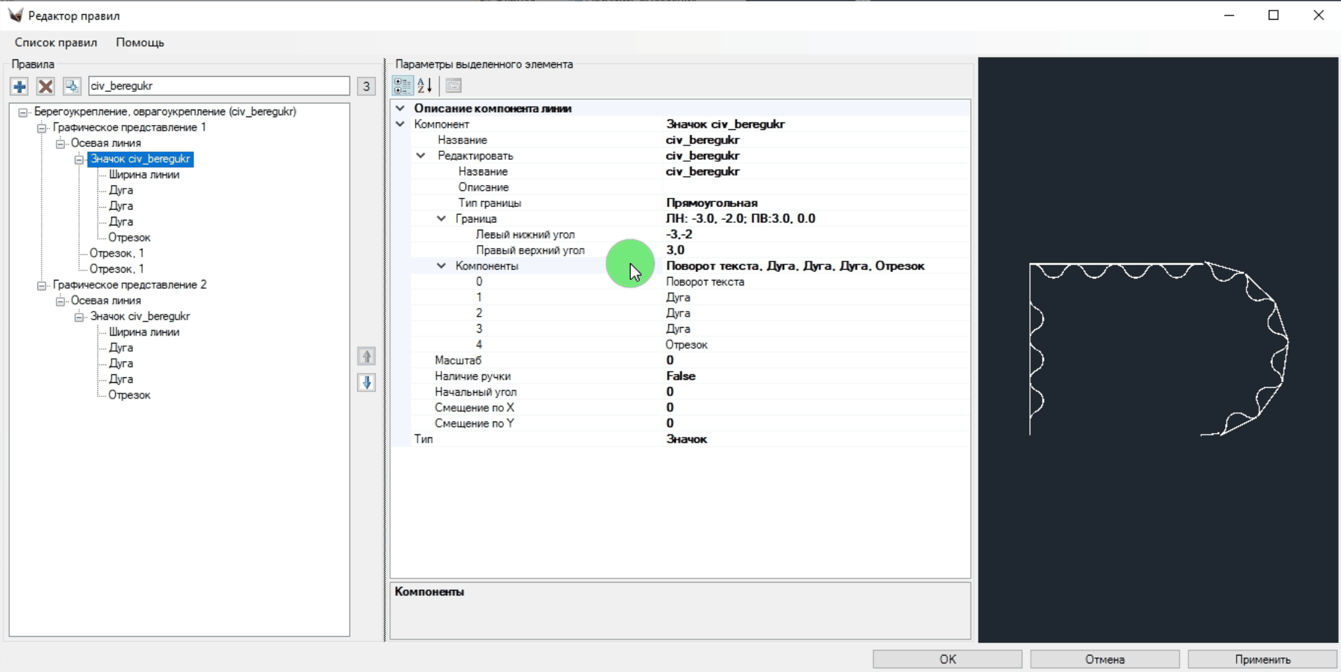Open the Список правил menu
1341x672 pixels.
56,42
